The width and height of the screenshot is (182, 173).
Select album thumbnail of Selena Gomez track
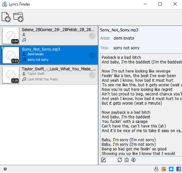click(11, 36)
